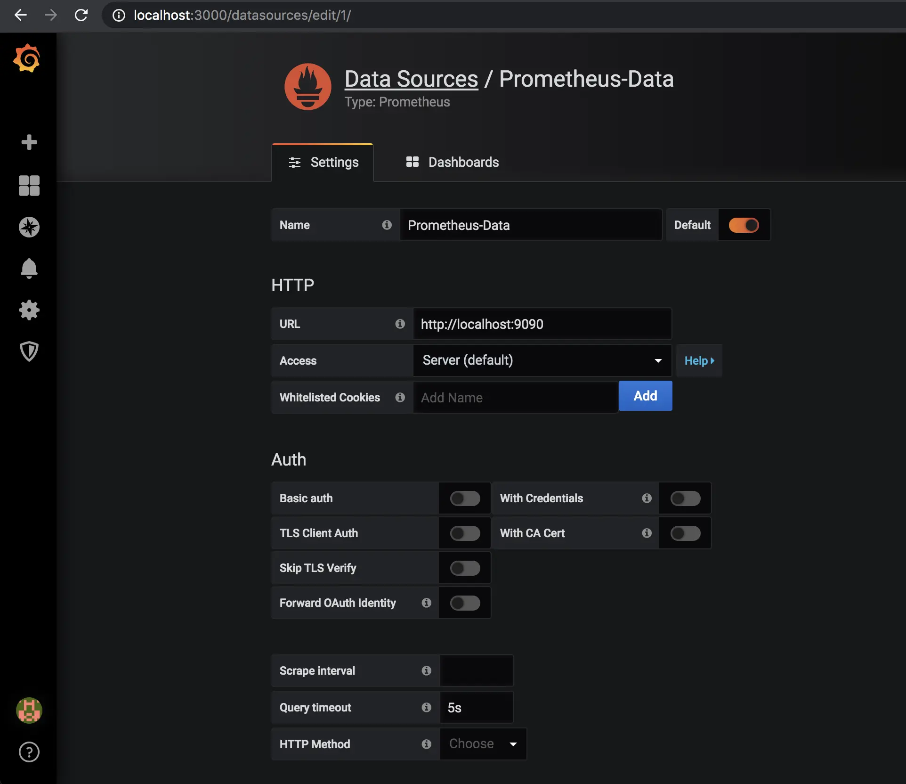The width and height of the screenshot is (906, 784).
Task: Toggle the Default data source switch
Action: click(744, 225)
